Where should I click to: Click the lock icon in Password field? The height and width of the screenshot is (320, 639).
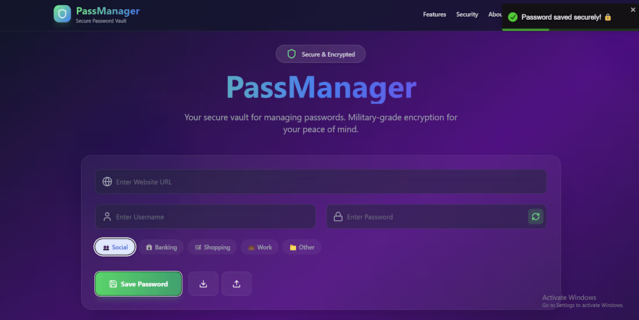coord(338,217)
